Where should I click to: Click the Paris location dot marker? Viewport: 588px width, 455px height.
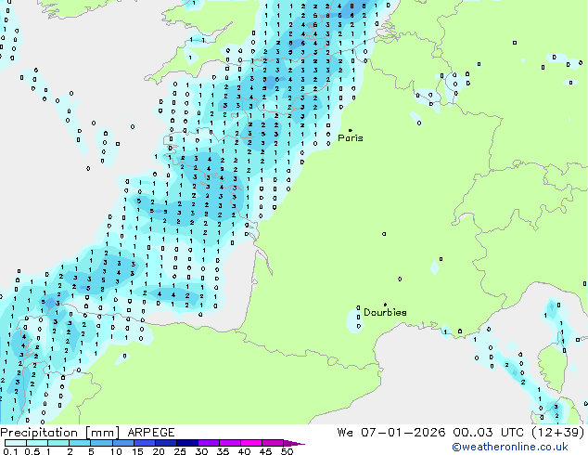tap(351, 130)
